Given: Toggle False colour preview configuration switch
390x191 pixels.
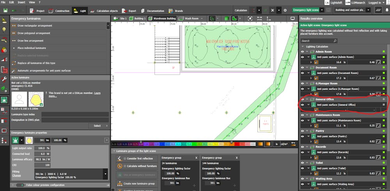Looking at the screenshot, I should (19, 185).
